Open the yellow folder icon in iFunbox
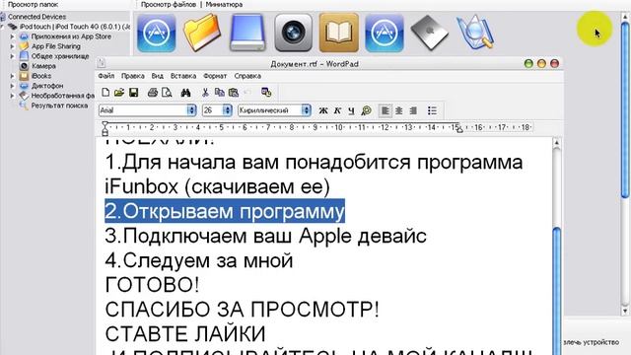Image resolution: width=631 pixels, height=355 pixels. coord(201,33)
